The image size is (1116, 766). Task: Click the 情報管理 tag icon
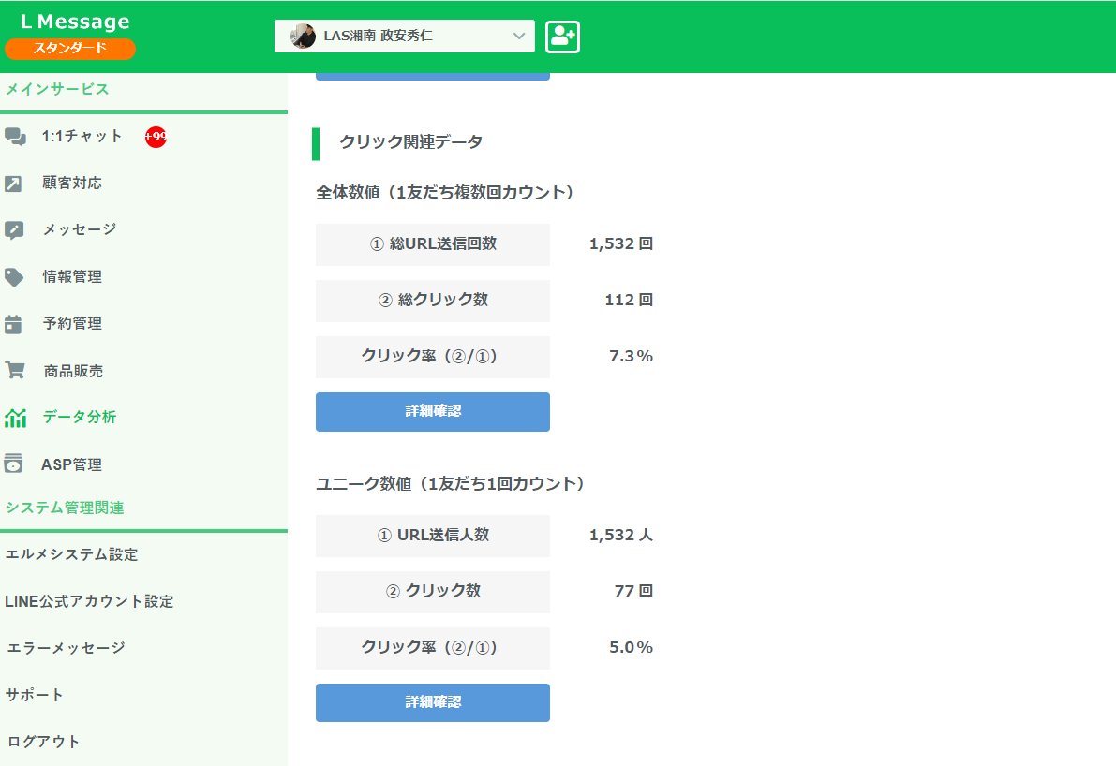pyautogui.click(x=14, y=277)
